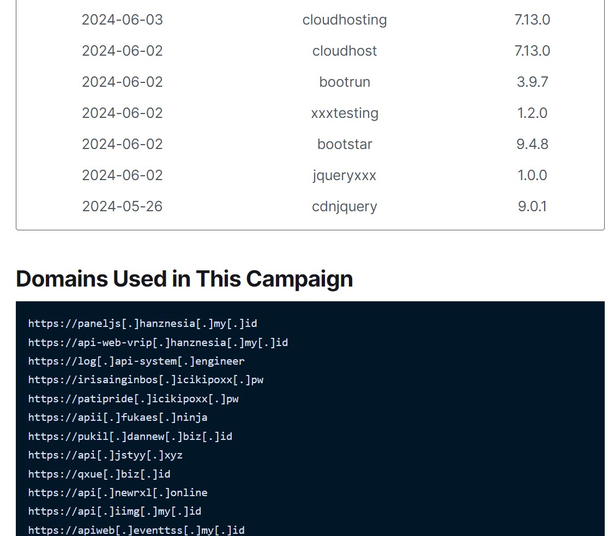Viewport: 614px width, 536px height.
Task: Select the bootrun package name
Action: [345, 82]
